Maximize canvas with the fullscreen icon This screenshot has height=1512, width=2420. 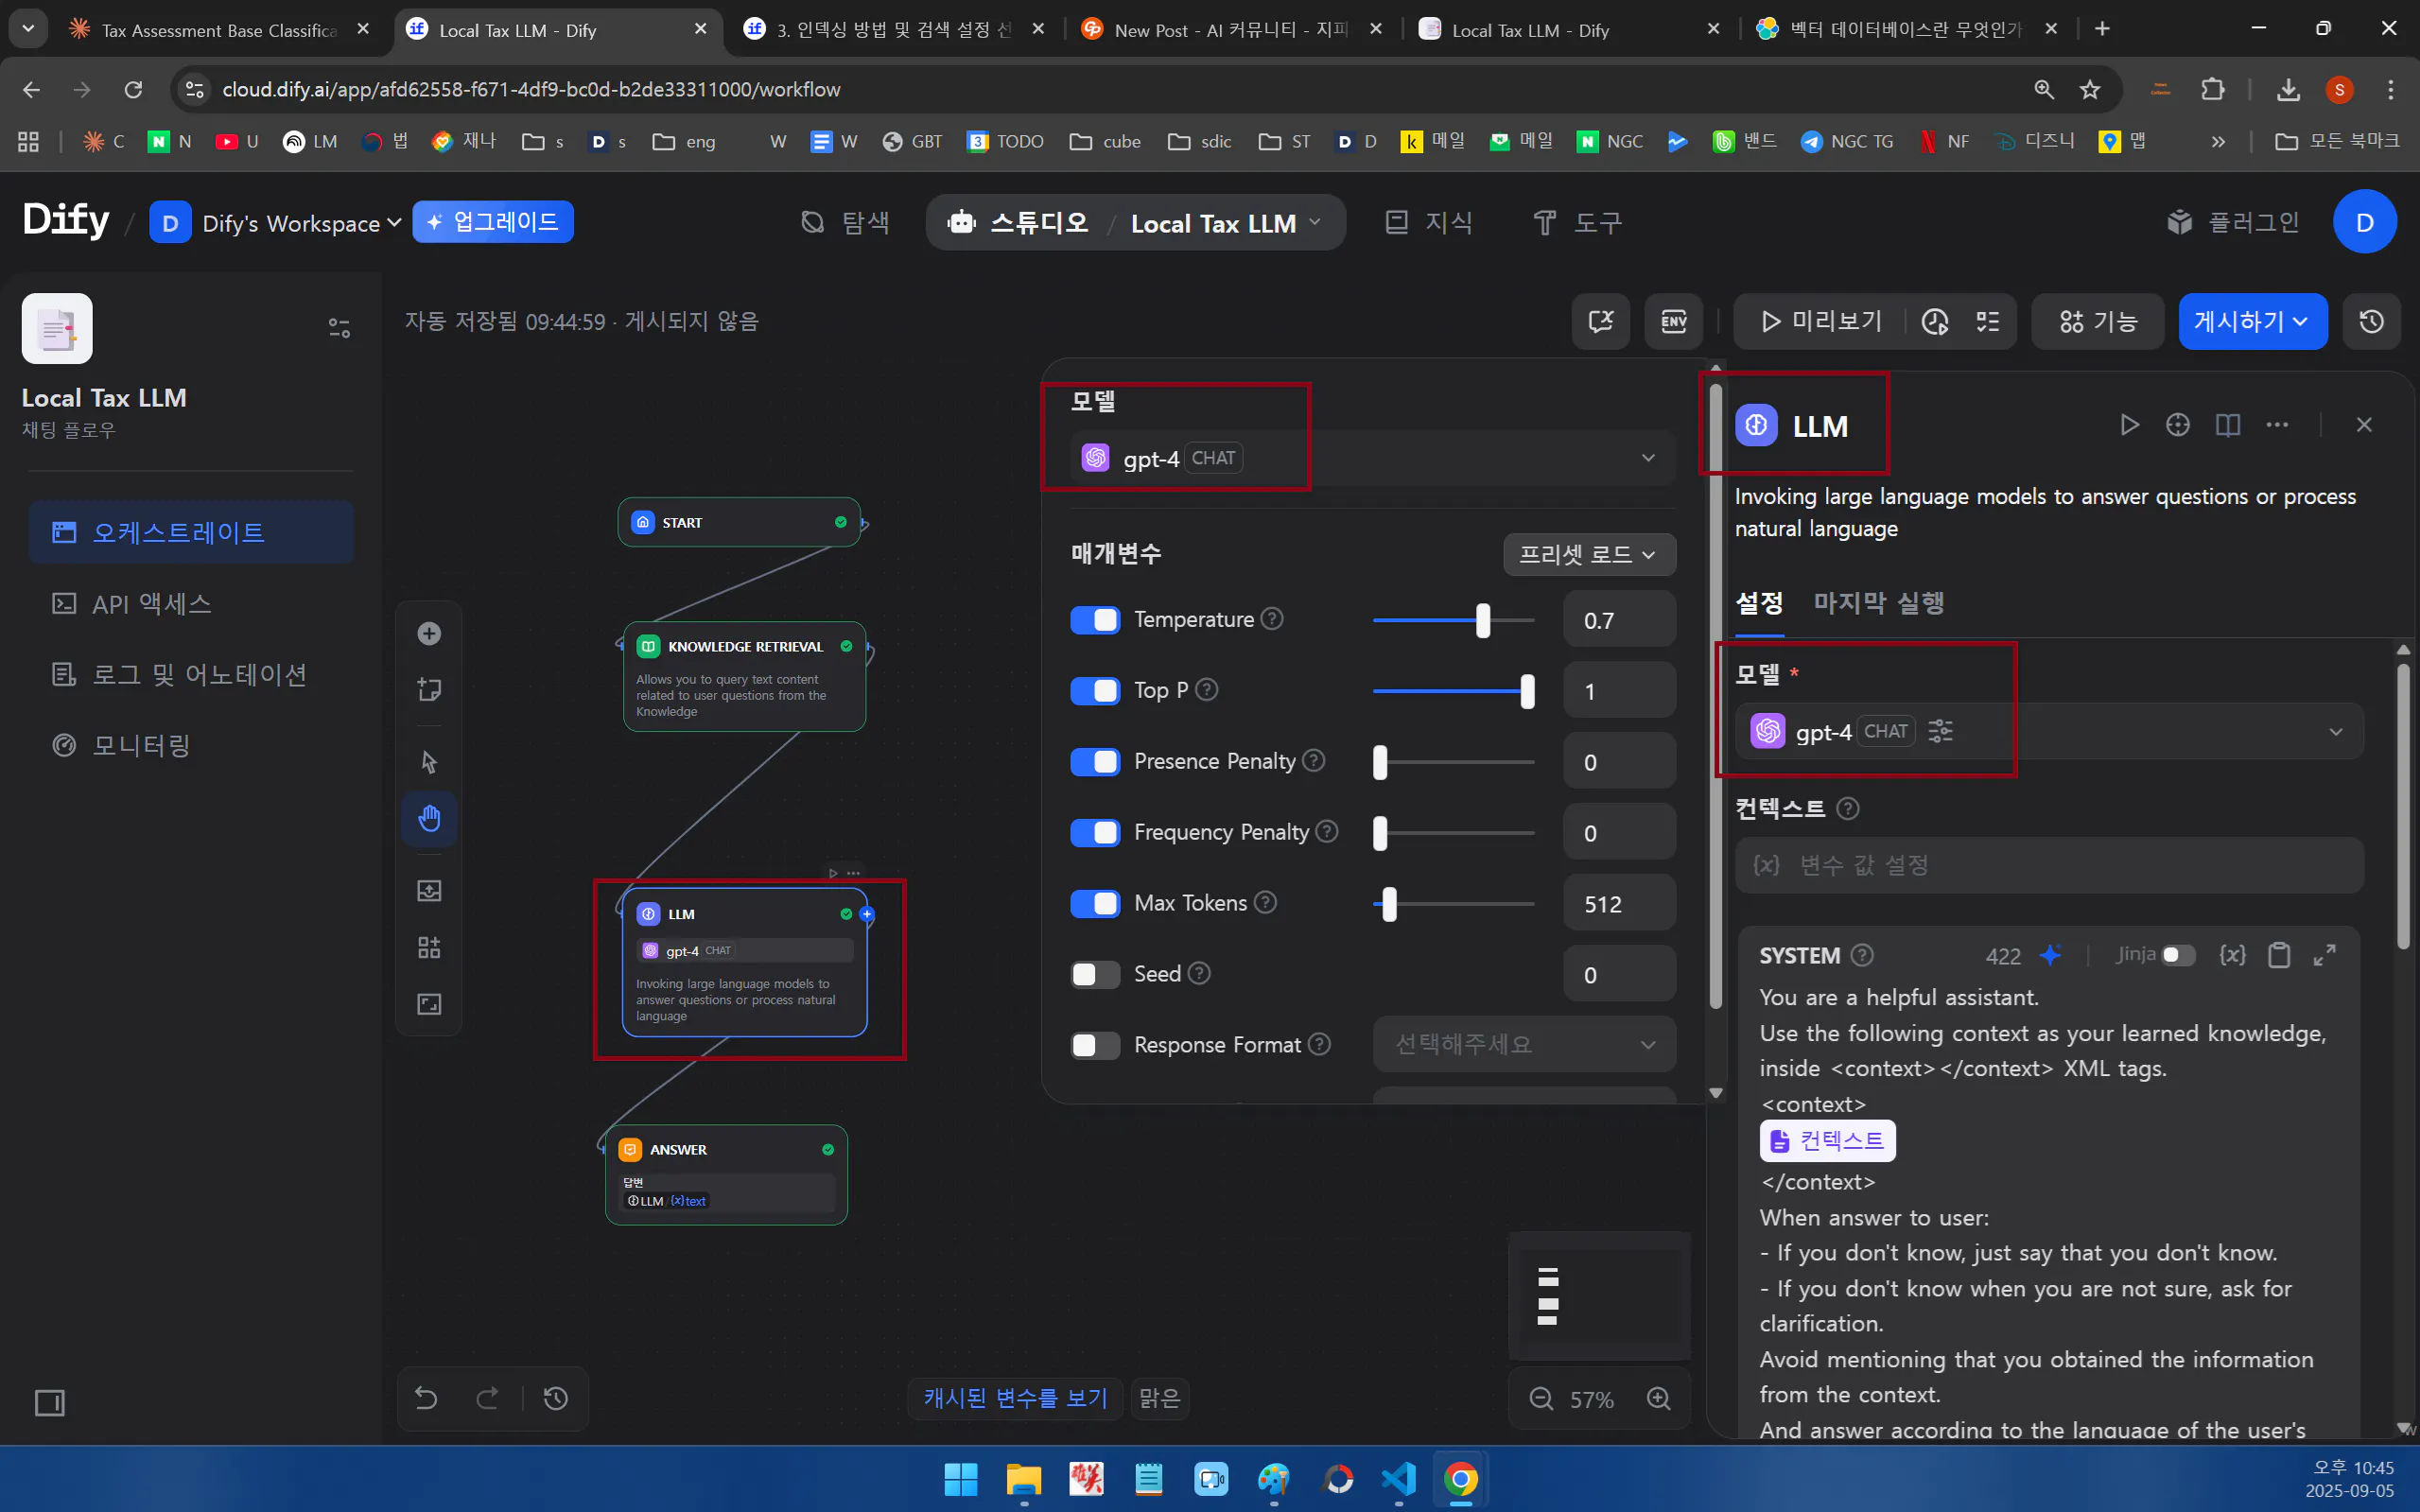429,1004
